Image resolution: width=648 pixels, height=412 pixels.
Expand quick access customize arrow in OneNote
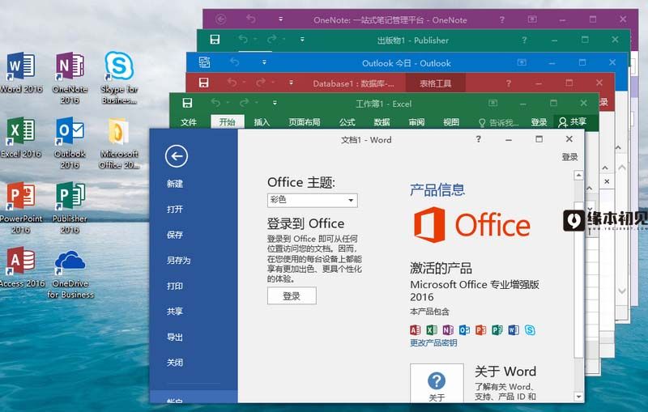[280, 19]
